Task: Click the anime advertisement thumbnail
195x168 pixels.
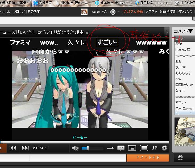Action: [x=185, y=132]
